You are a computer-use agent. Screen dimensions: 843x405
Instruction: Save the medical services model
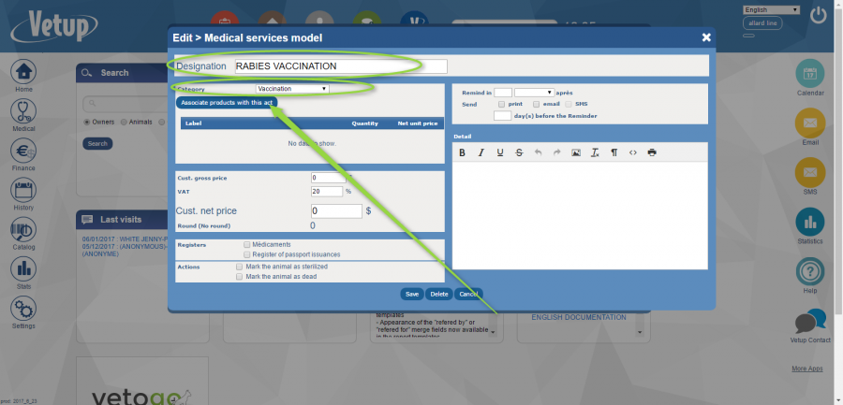pyautogui.click(x=412, y=295)
